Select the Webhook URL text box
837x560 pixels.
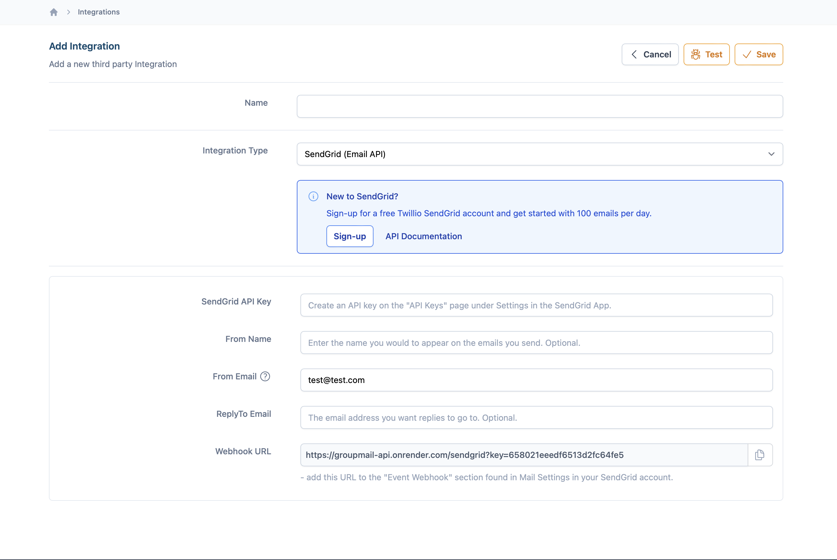523,455
